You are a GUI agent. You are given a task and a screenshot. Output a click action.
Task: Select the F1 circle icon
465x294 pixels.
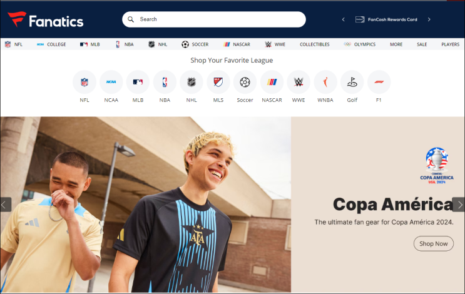[x=379, y=82]
